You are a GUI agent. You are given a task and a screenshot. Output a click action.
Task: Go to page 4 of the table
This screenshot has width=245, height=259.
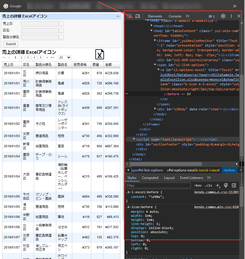click(x=34, y=58)
